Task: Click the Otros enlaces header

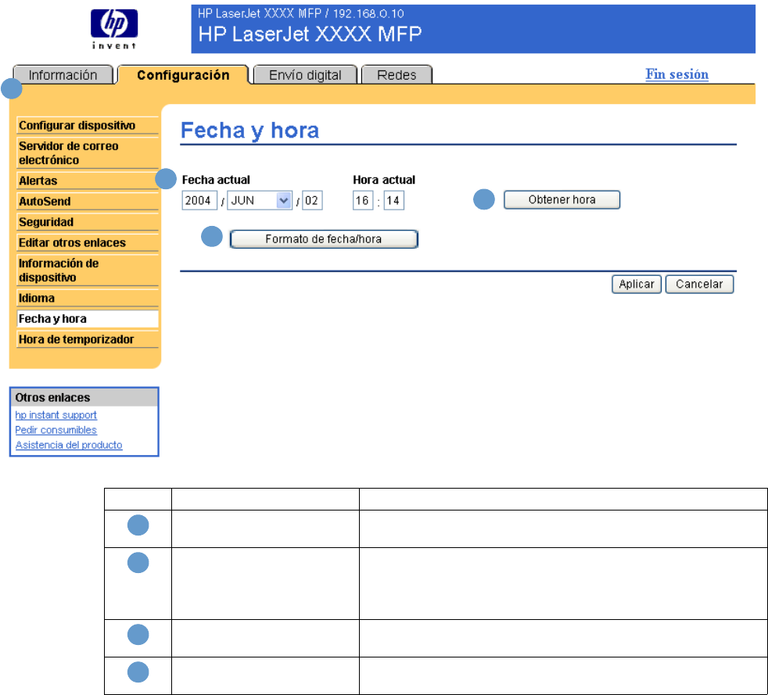Action: (84, 397)
